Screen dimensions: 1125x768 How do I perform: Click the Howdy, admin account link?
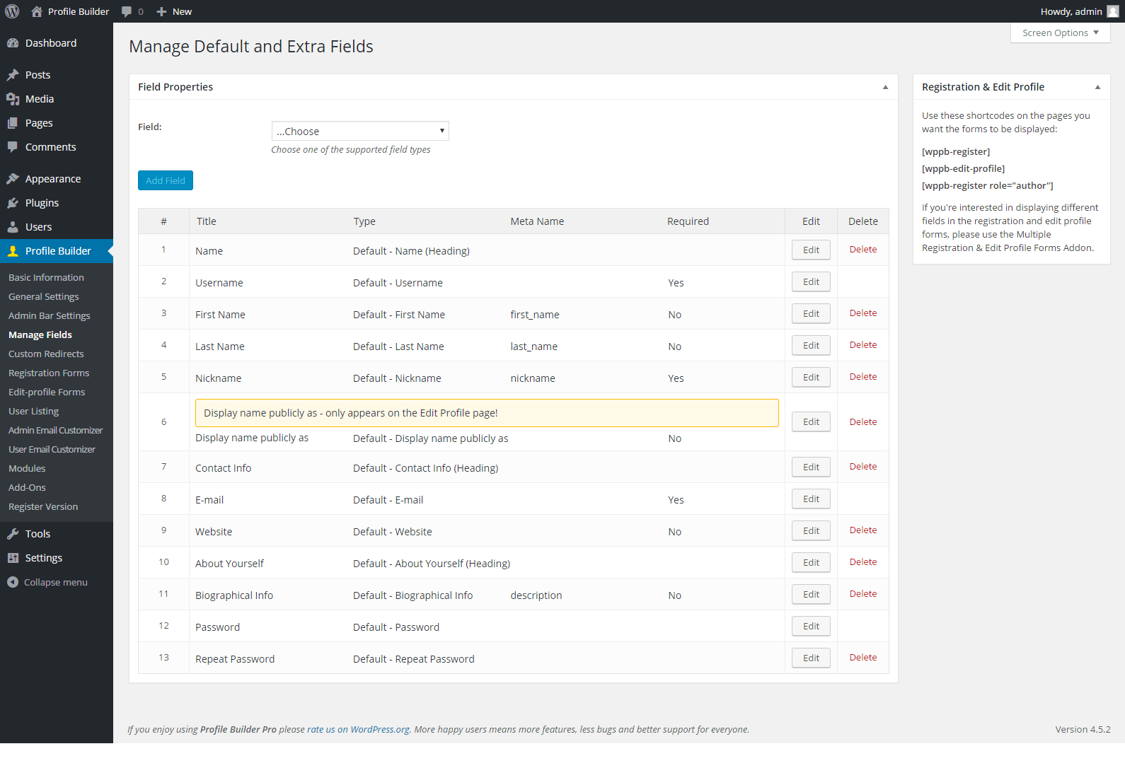tap(1071, 11)
